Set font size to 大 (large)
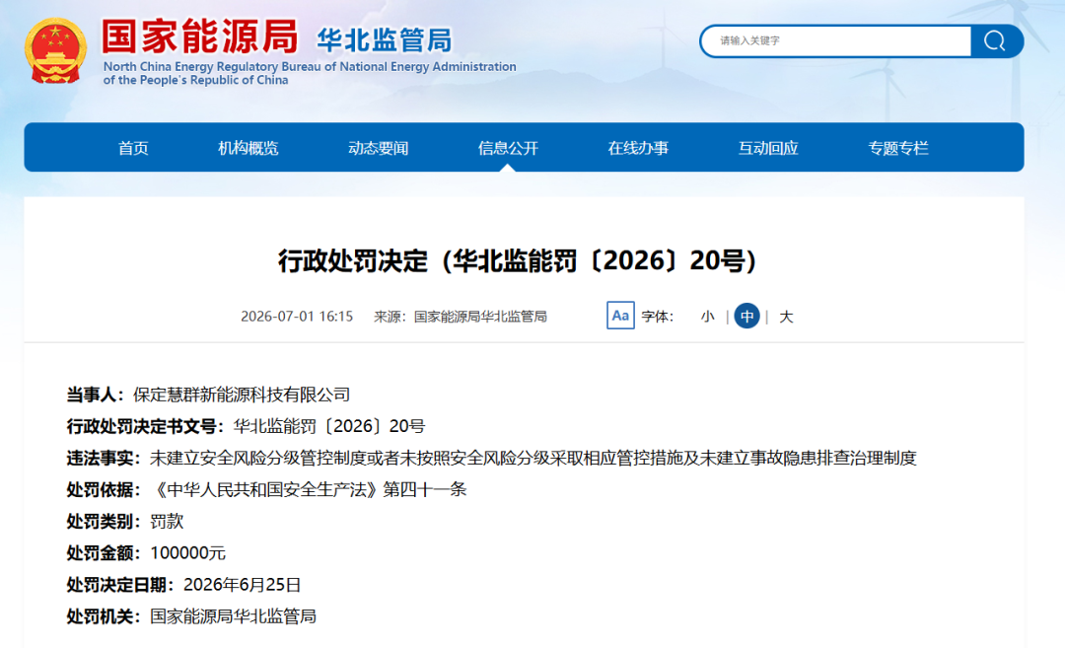Image resolution: width=1065 pixels, height=648 pixels. click(786, 317)
